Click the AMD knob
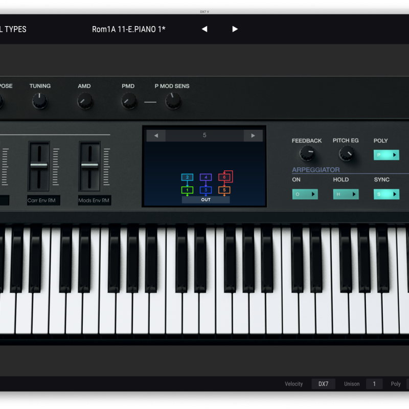The width and height of the screenshot is (409, 409). coord(85,101)
